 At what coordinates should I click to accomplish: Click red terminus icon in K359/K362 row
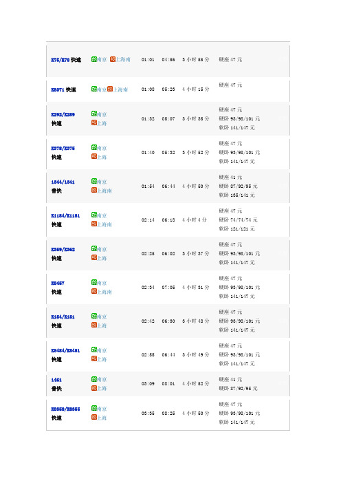[94, 257]
